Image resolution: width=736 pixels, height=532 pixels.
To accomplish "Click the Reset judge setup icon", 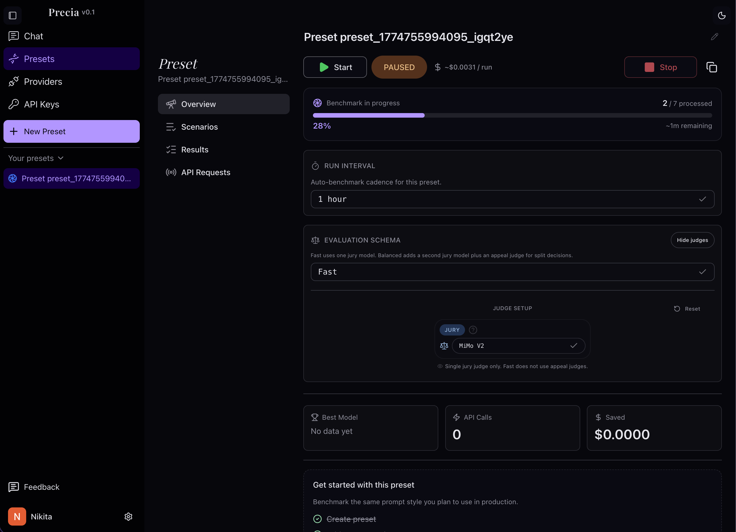I will click(677, 309).
